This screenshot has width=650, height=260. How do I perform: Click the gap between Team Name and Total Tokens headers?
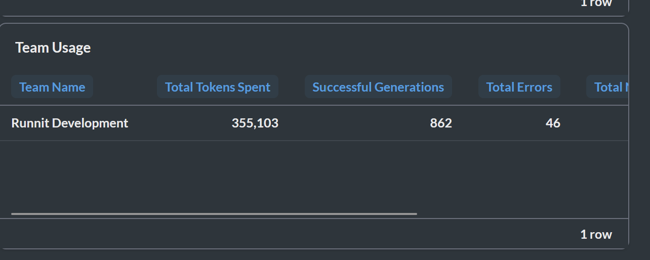pos(125,87)
